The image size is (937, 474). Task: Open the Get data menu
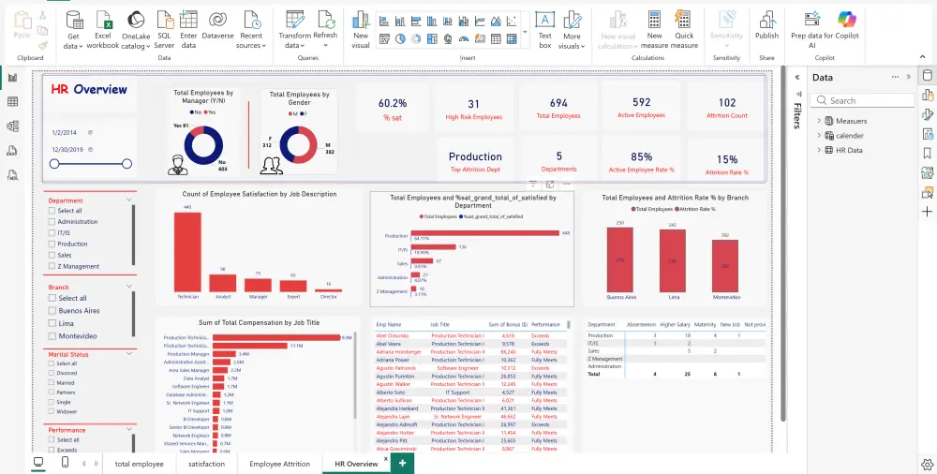73,30
